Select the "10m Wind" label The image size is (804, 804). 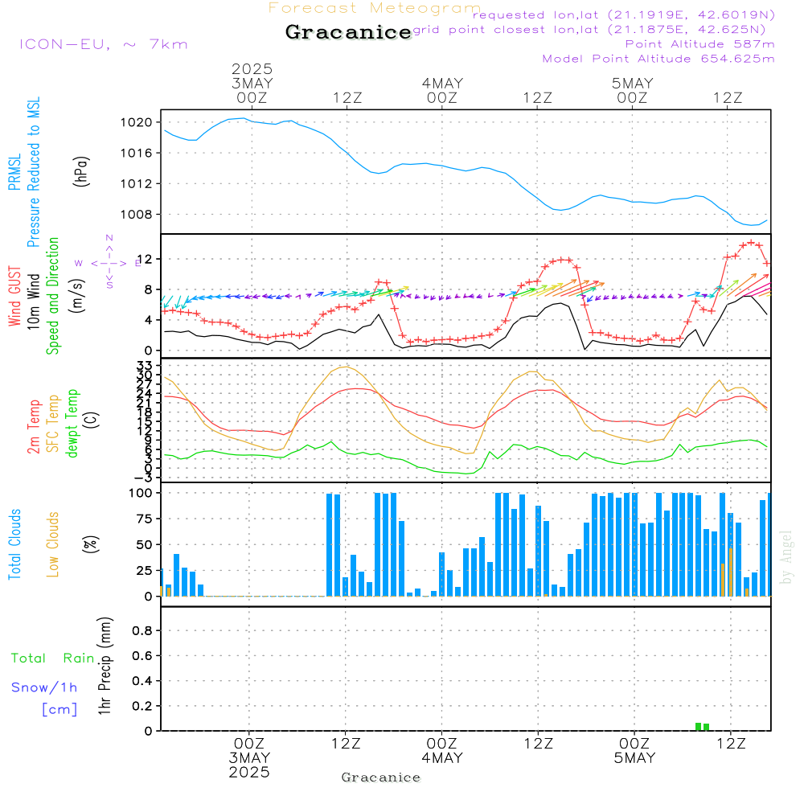pos(33,301)
